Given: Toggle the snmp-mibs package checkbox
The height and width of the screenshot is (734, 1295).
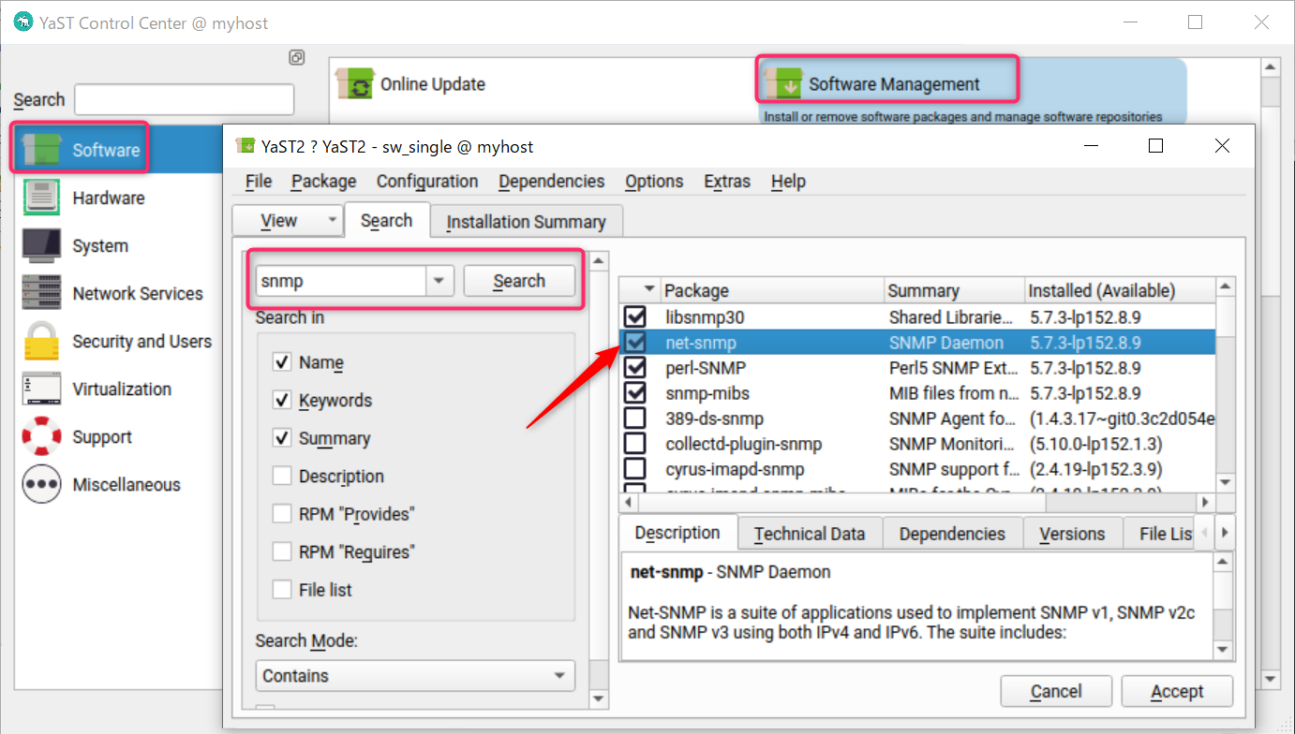Looking at the screenshot, I should [x=635, y=393].
